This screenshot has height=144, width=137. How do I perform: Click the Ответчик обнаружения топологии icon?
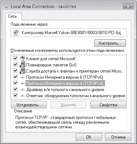pyautogui.click(x=23, y=96)
